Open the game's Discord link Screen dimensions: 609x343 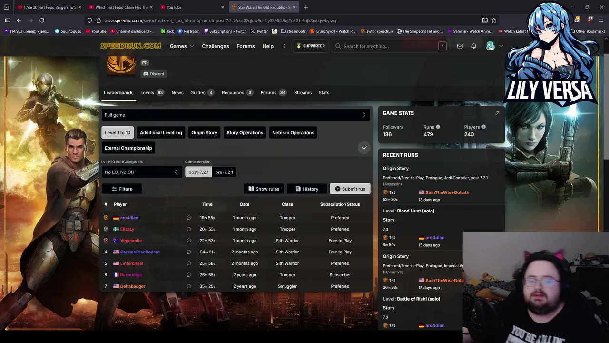coord(153,74)
